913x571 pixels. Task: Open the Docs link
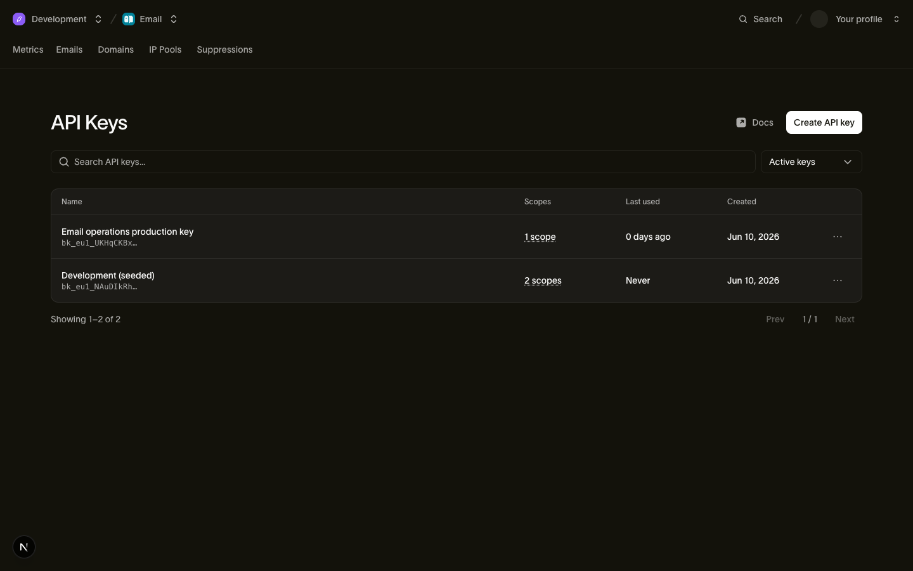pos(754,122)
